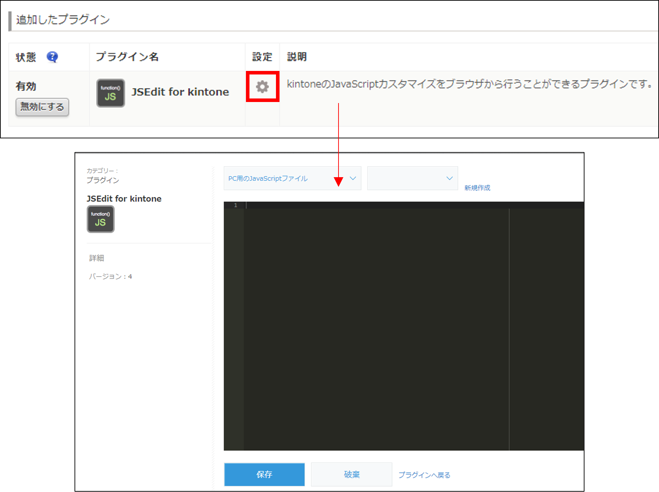This screenshot has width=659, height=492.
Task: Click the JSEdit for kintone sidebar title
Action: [124, 199]
